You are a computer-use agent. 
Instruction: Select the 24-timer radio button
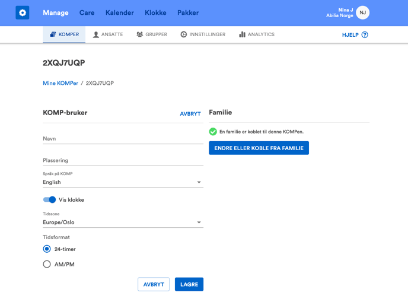pyautogui.click(x=47, y=249)
